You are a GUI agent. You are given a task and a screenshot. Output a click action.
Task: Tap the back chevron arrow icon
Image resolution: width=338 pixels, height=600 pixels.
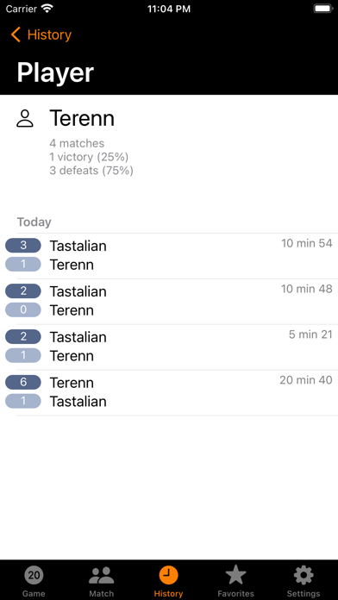coord(16,34)
